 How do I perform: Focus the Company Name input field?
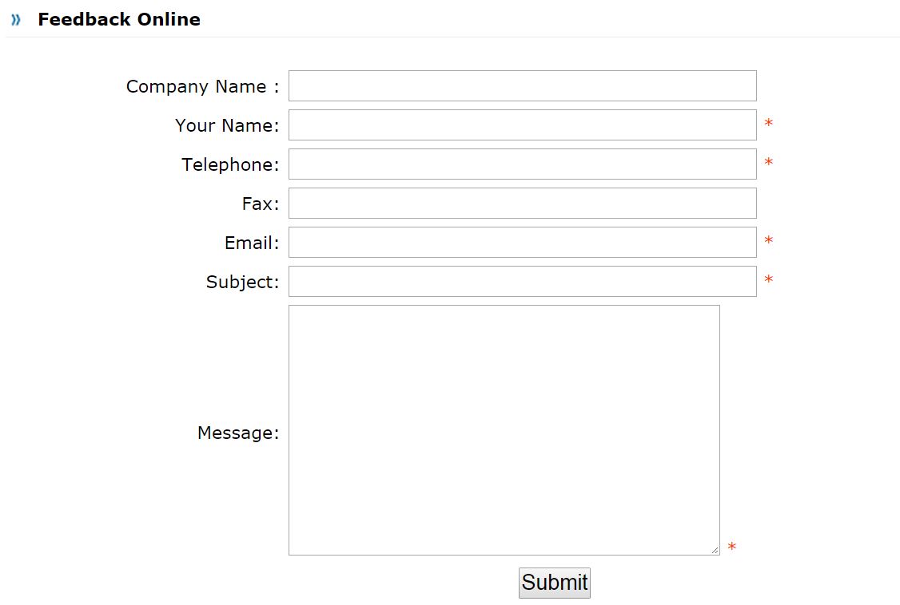point(522,86)
